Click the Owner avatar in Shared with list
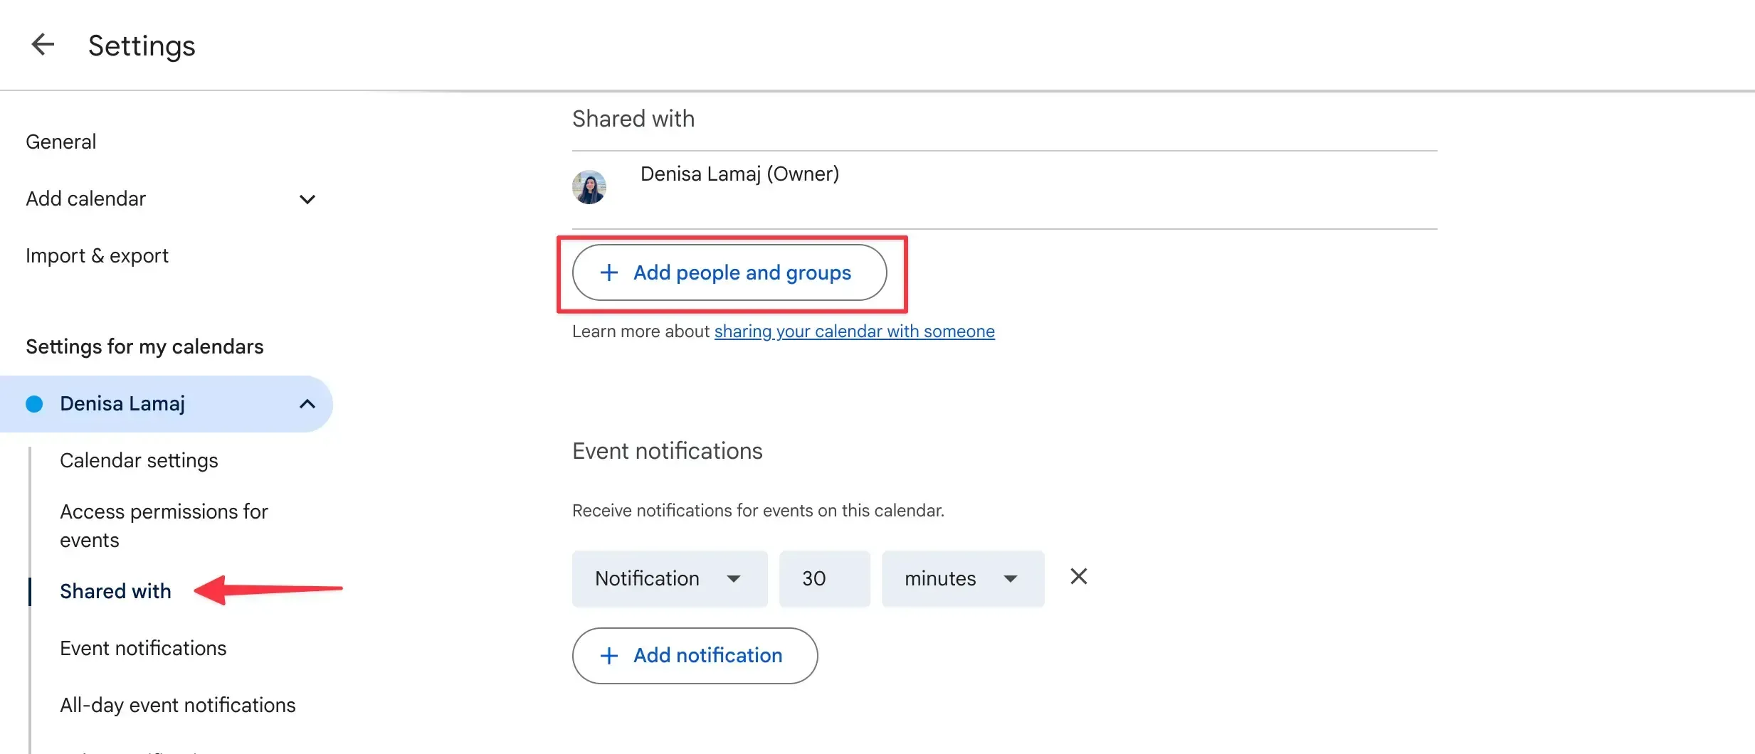 coord(589,186)
